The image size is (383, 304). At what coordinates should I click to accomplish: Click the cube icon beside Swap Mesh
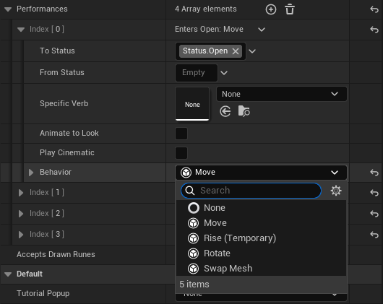click(193, 269)
